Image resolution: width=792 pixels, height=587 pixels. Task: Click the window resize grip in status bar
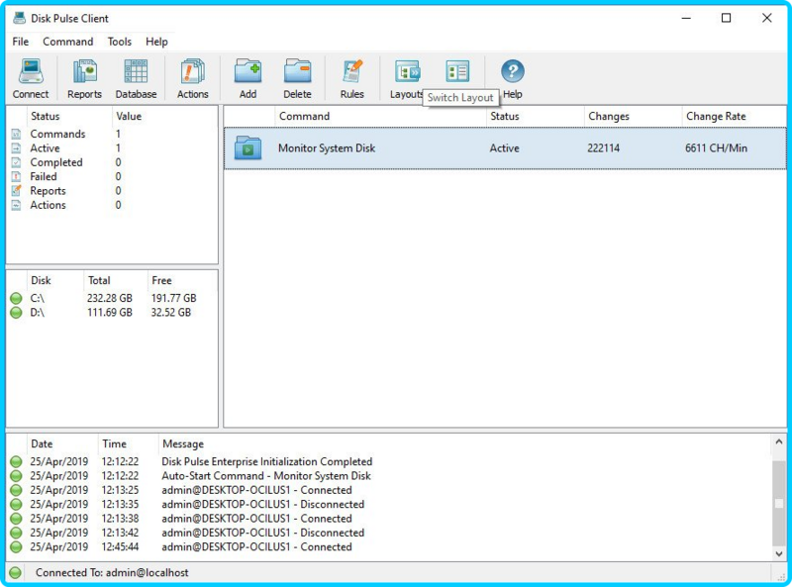point(781,575)
